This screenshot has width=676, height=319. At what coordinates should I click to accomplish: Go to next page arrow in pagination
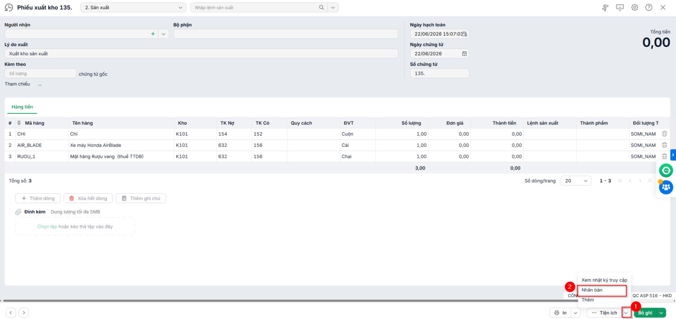640,181
